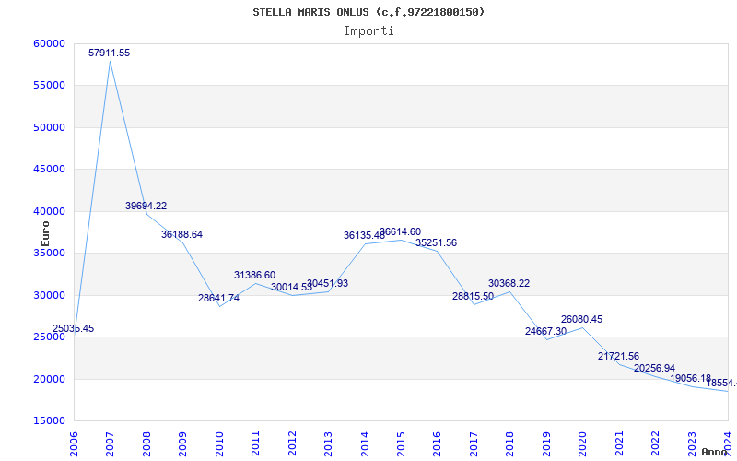
Task: Select the 2021 x-axis year label
Action: (x=618, y=443)
